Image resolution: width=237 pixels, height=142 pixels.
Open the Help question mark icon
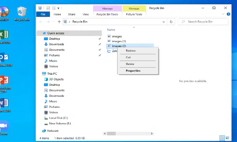tap(228, 14)
